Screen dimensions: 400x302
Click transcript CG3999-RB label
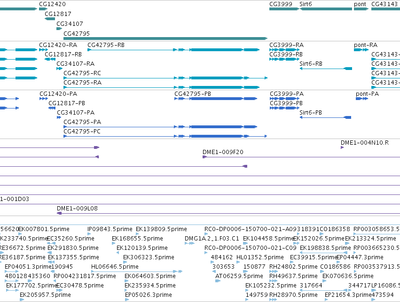point(286,54)
